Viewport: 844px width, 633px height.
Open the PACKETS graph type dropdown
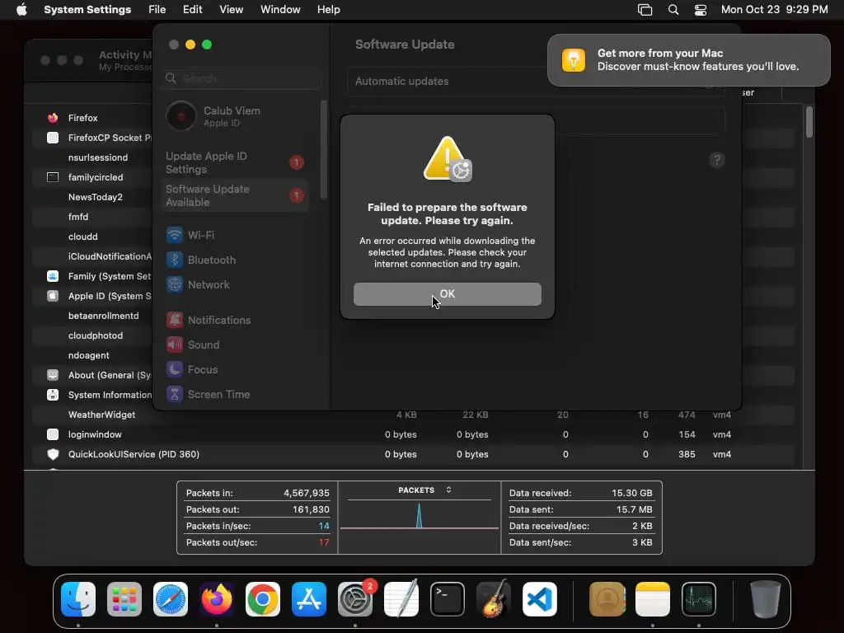coord(424,490)
